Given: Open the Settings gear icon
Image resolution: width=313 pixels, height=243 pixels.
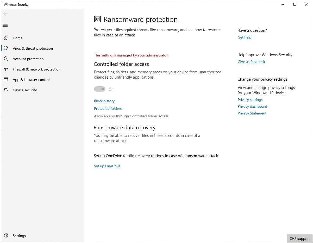Looking at the screenshot, I should click(6, 236).
